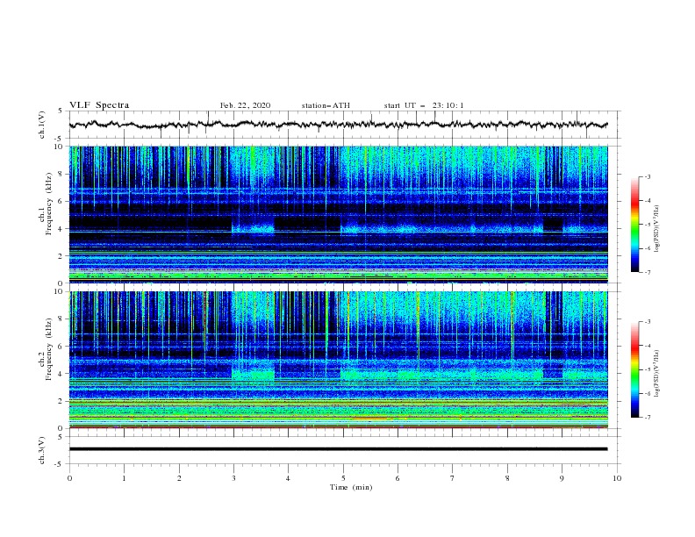Click the "2" kHz tick of ch.1 spectrogram
This screenshot has width=695, height=537.
click(62, 255)
